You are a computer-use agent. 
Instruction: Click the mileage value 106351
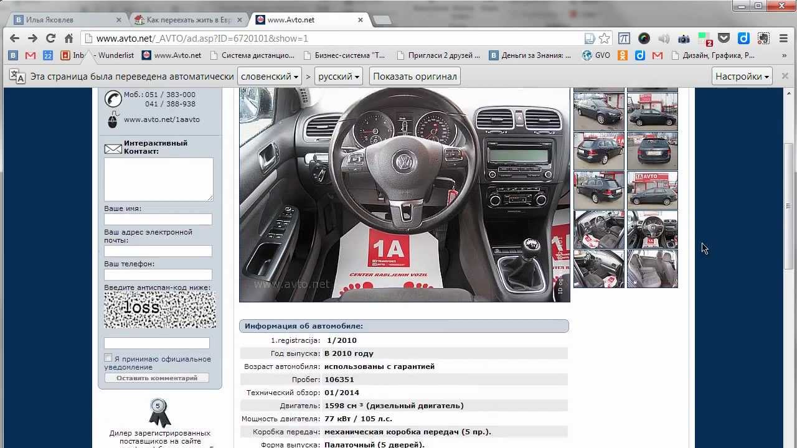click(339, 380)
